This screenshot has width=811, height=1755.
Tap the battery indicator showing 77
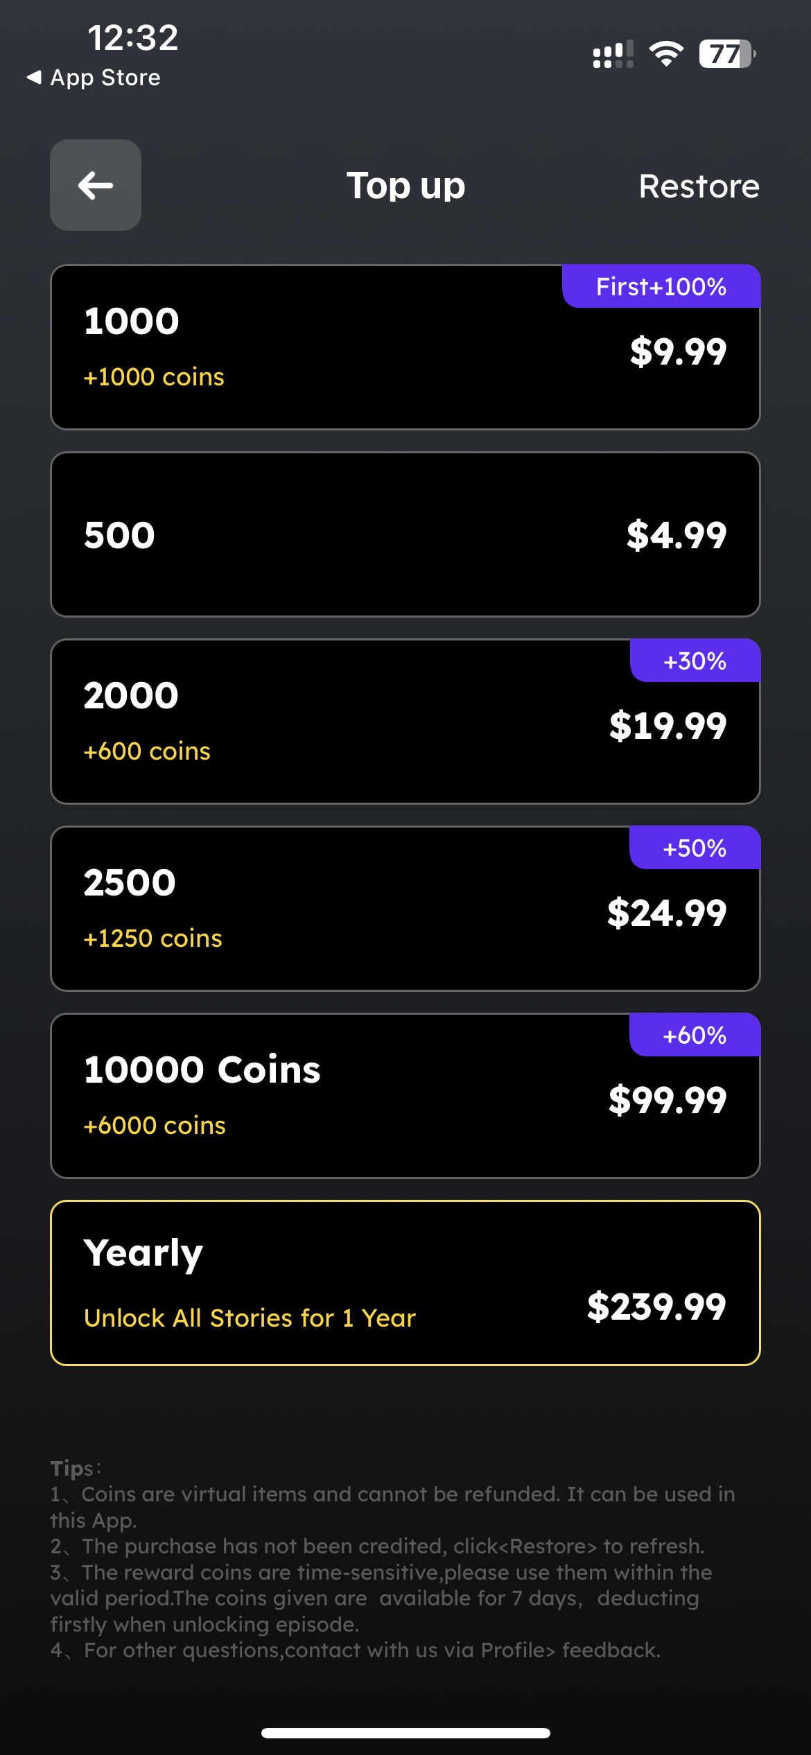point(726,53)
